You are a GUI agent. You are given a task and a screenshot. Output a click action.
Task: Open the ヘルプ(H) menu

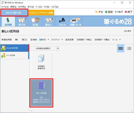pyautogui.click(x=55, y=7)
